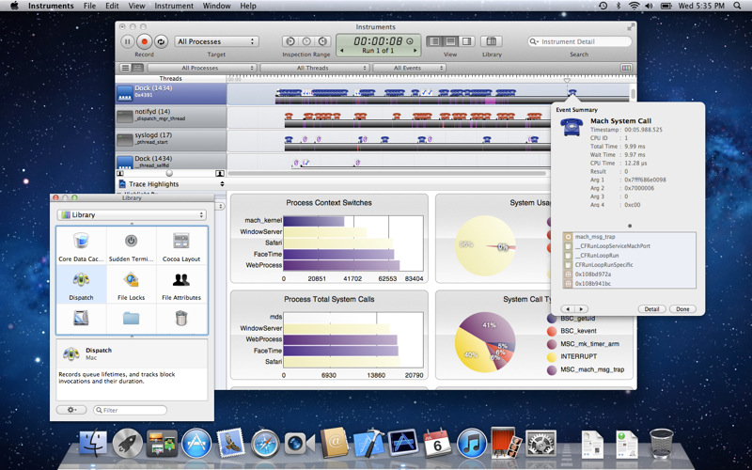Image resolution: width=752 pixels, height=470 pixels.
Task: Open the All Threads filter dropdown
Action: pos(315,68)
